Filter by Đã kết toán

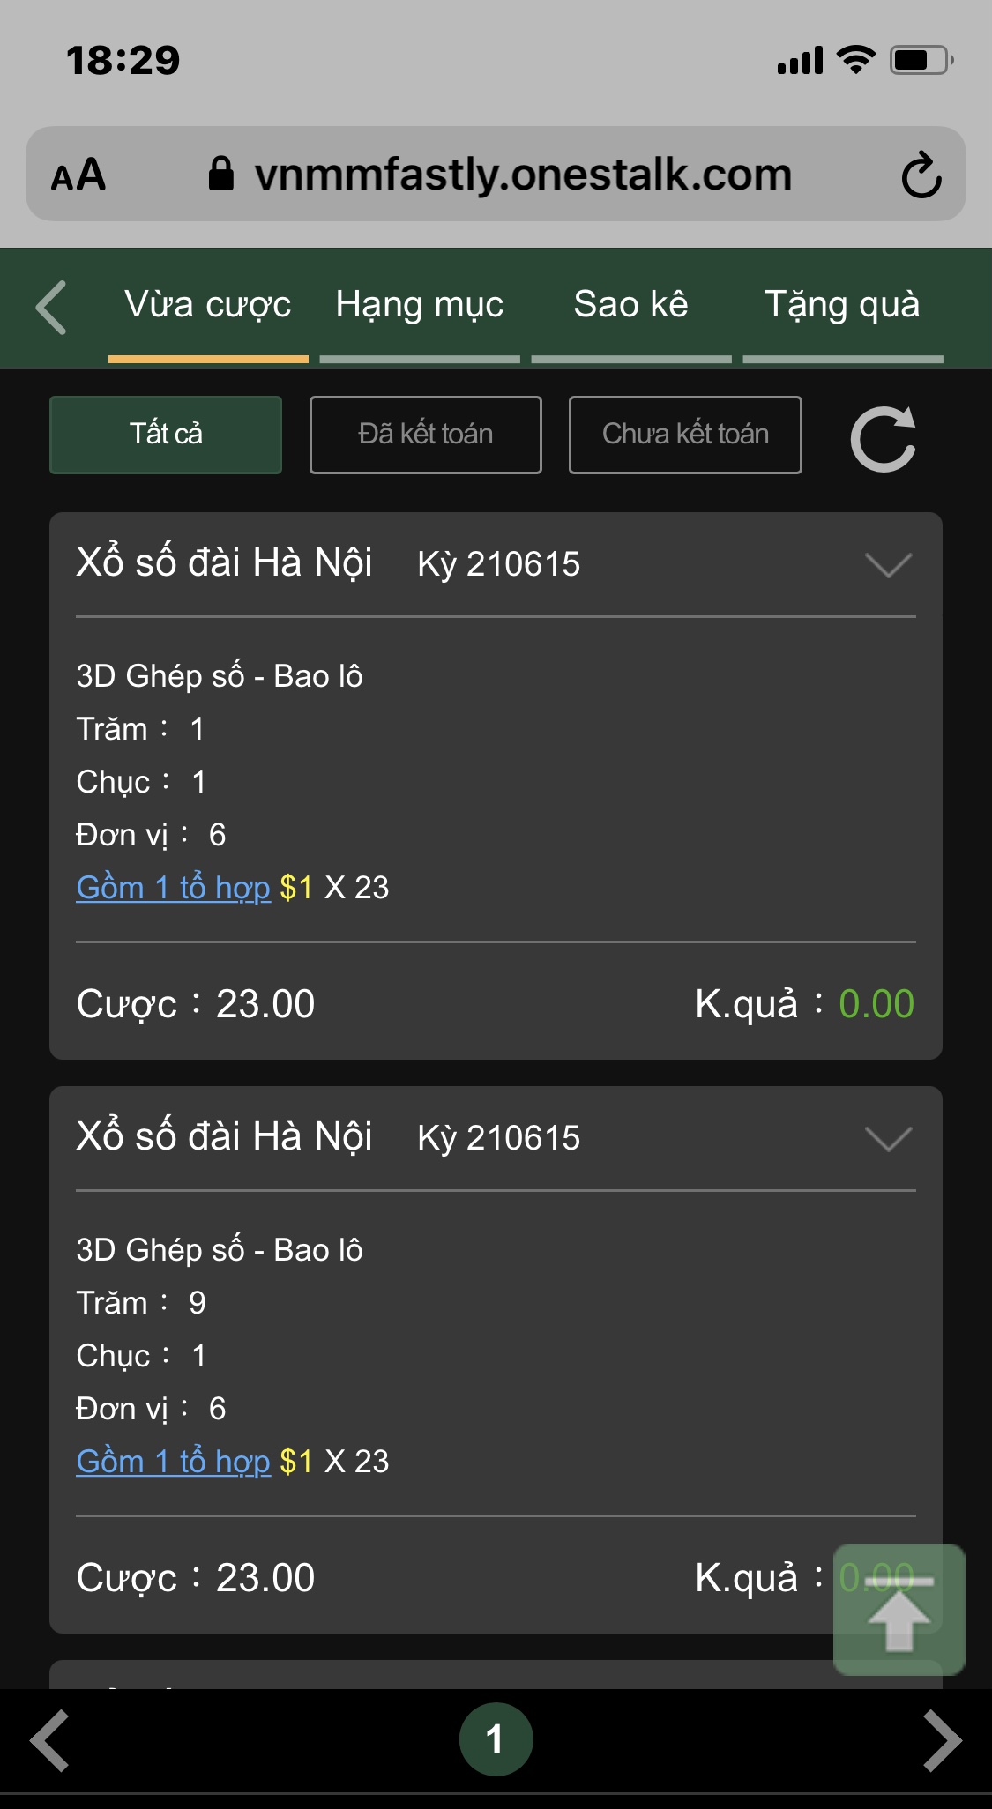(425, 435)
